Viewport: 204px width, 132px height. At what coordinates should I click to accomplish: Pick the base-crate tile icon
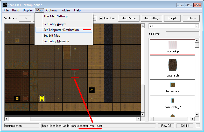[x=172, y=85]
